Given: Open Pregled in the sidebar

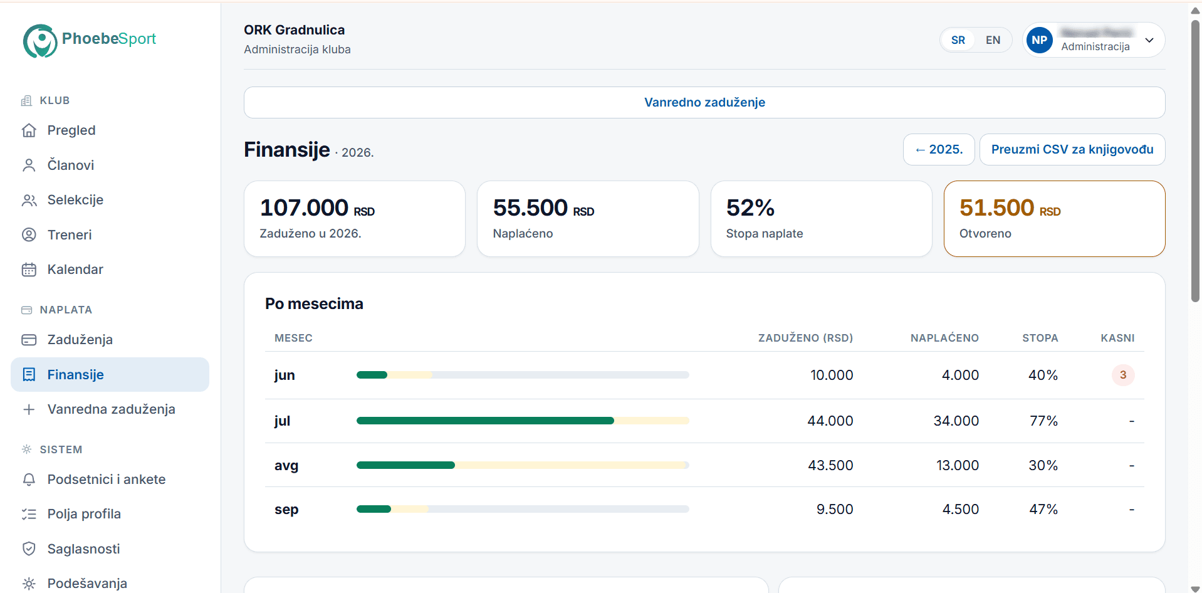Looking at the screenshot, I should point(110,130).
